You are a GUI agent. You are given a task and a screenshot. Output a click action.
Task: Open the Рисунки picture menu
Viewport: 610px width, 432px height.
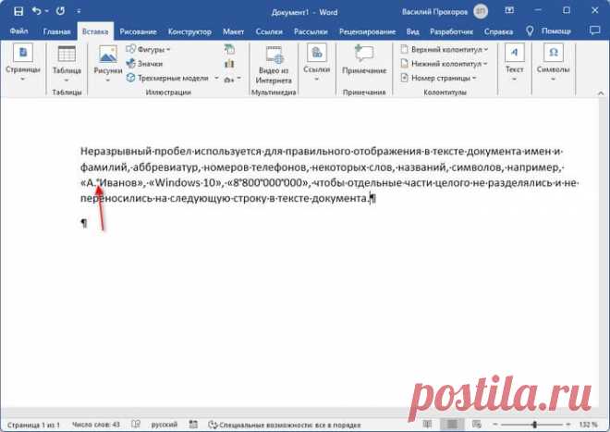[108, 64]
